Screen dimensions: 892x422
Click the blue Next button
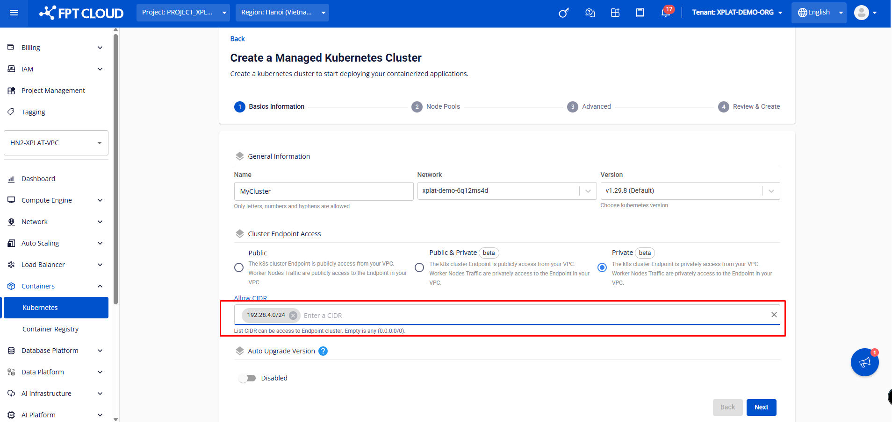pos(761,407)
